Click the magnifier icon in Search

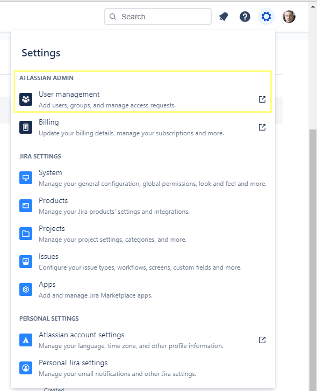113,17
